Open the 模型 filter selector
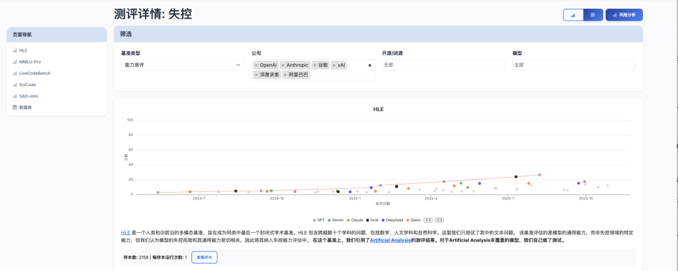This screenshot has height=271, width=678. pos(573,65)
